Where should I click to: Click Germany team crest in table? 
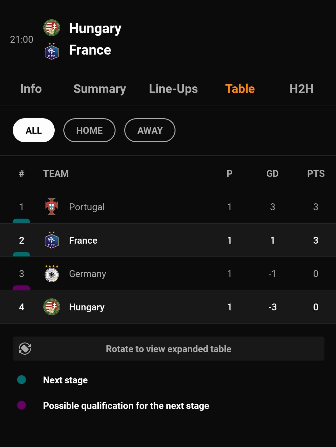pyautogui.click(x=52, y=274)
